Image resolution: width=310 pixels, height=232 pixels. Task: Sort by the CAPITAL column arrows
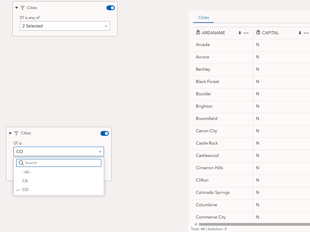300,33
